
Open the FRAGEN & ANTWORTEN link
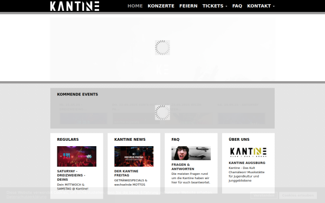(183, 167)
